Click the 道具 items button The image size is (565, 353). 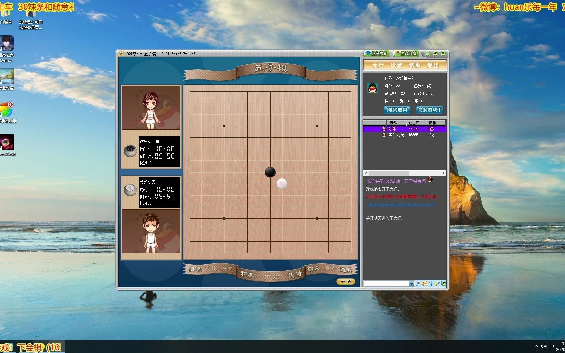tap(346, 269)
